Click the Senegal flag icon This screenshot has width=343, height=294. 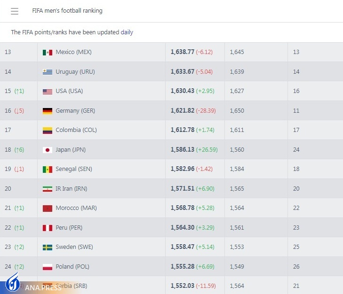click(x=47, y=169)
